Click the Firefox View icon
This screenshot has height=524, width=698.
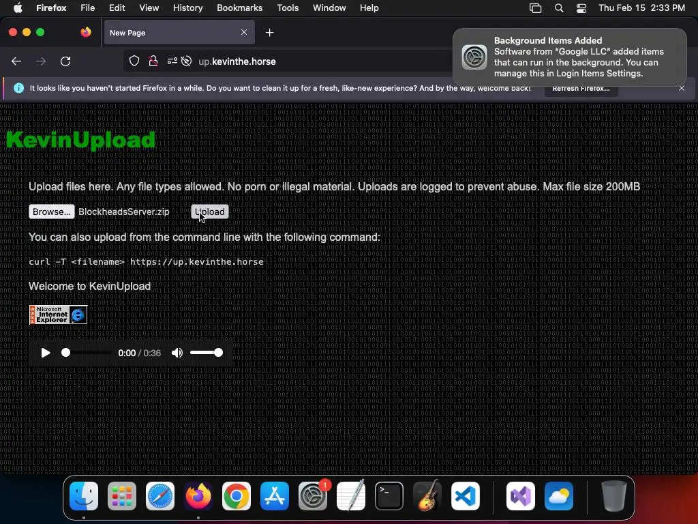tap(86, 32)
